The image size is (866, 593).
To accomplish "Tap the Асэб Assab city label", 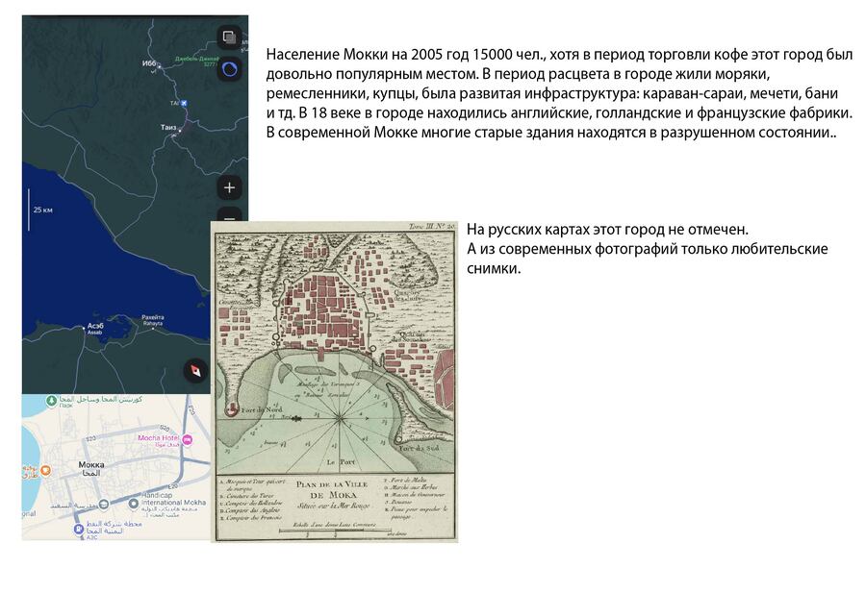I will [x=95, y=329].
